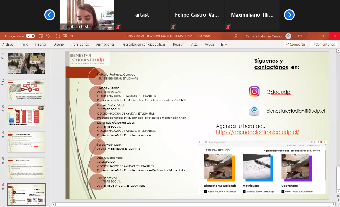Switch to the Insertar tab
Viewport: 340px width, 207px height.
[41, 44]
